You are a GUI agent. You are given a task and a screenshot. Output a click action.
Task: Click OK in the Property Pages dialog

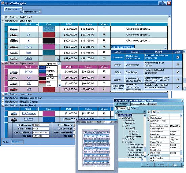coord(148,165)
